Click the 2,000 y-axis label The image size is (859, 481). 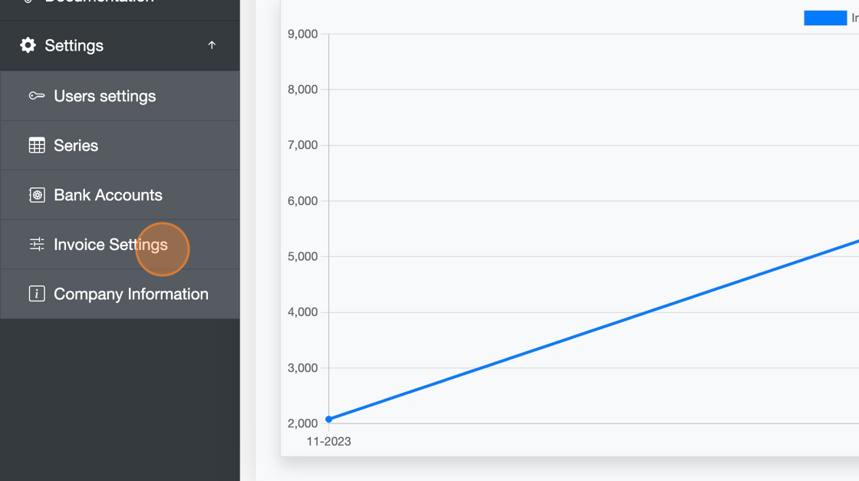tap(302, 423)
